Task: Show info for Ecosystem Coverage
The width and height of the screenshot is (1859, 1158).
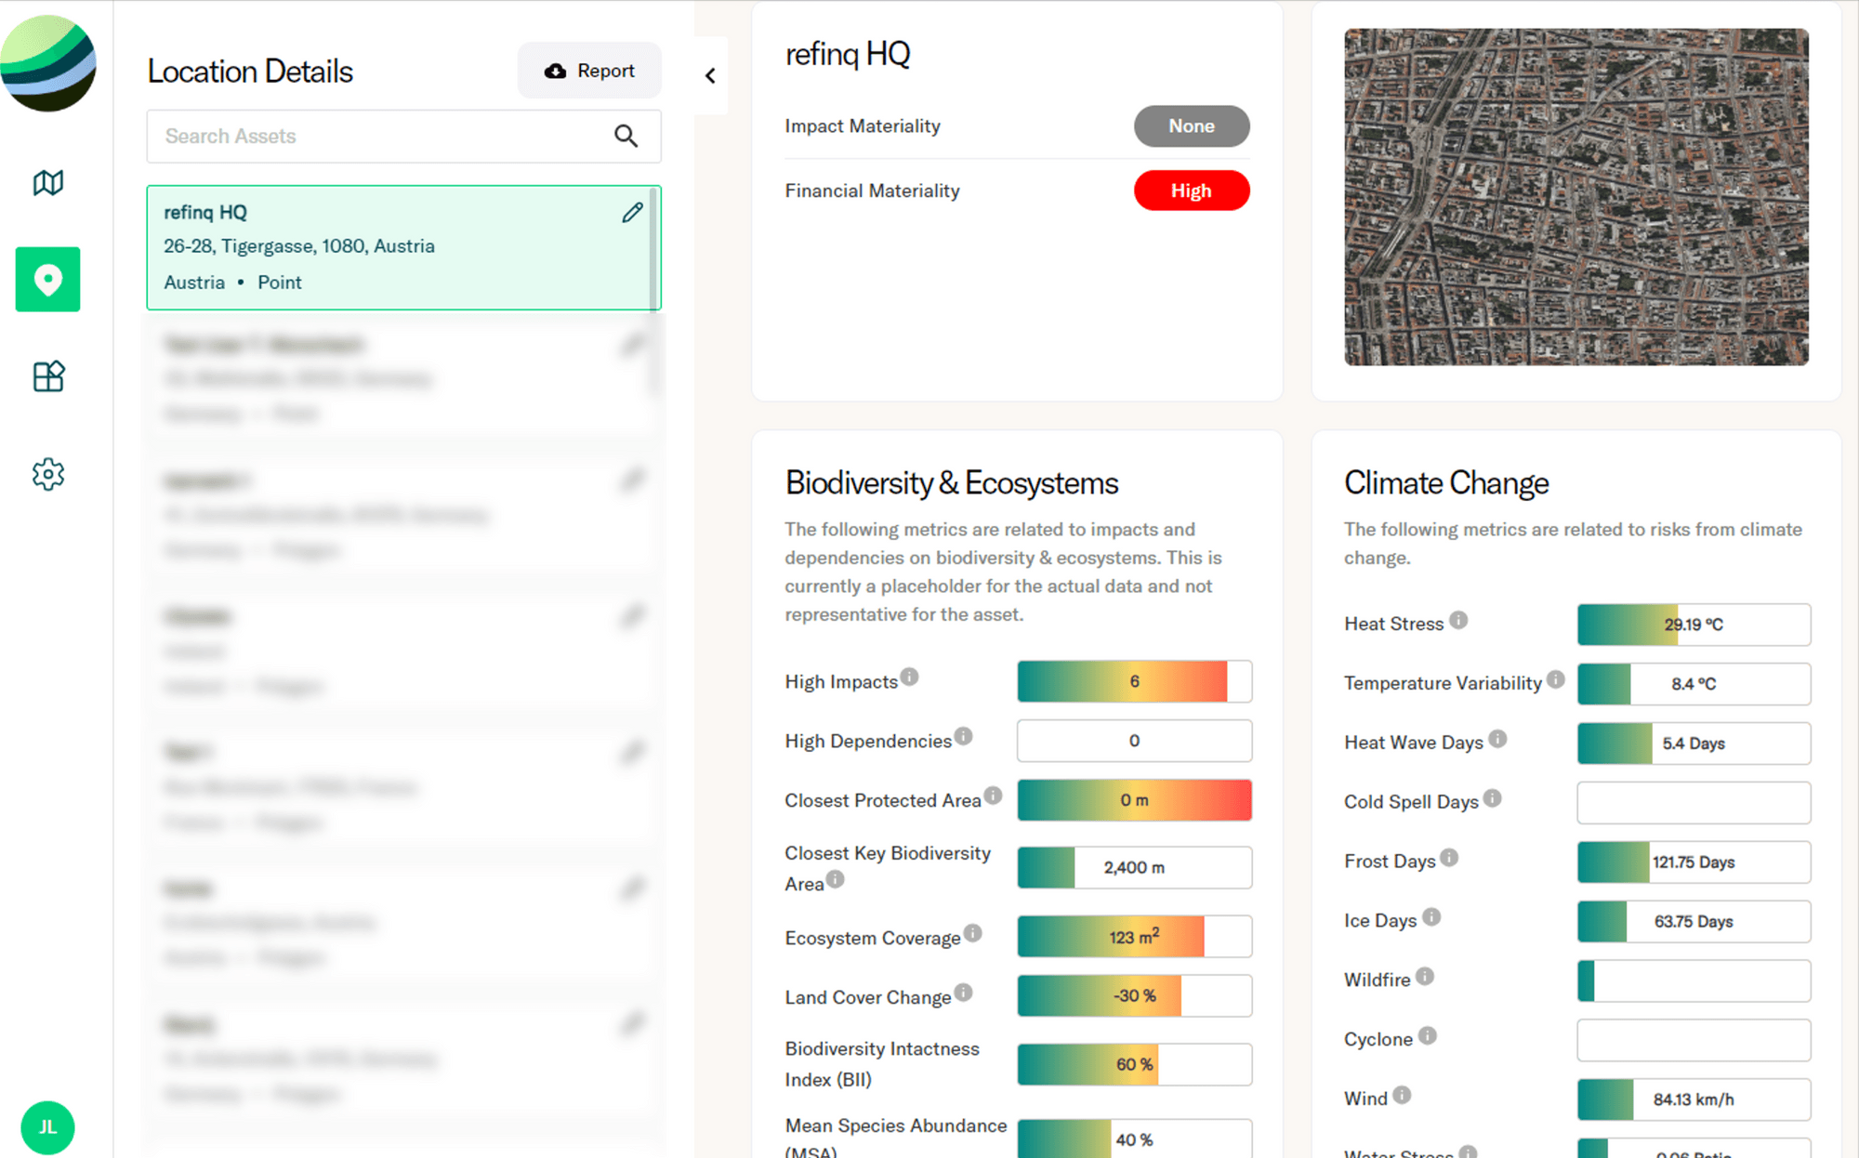Action: coord(972,933)
